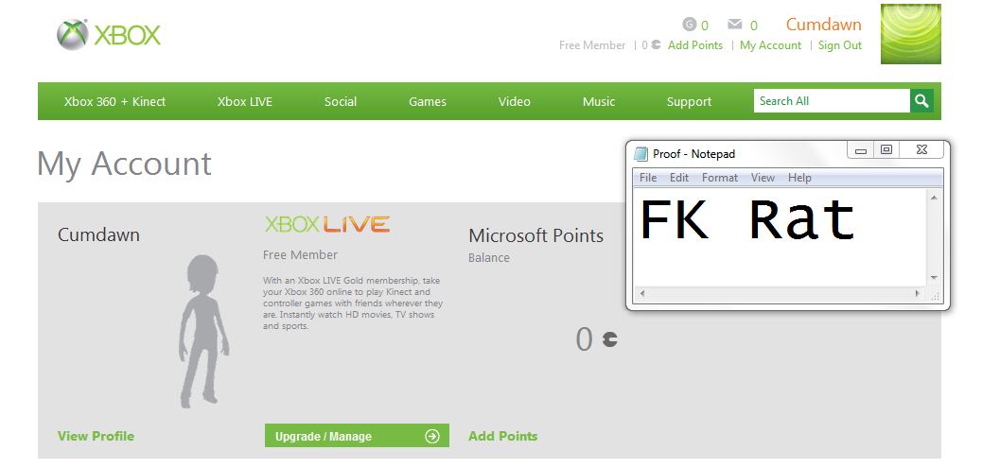This screenshot has height=468, width=1000.
Task: Click Notepad's vertical scrollbar down arrow
Action: click(934, 278)
